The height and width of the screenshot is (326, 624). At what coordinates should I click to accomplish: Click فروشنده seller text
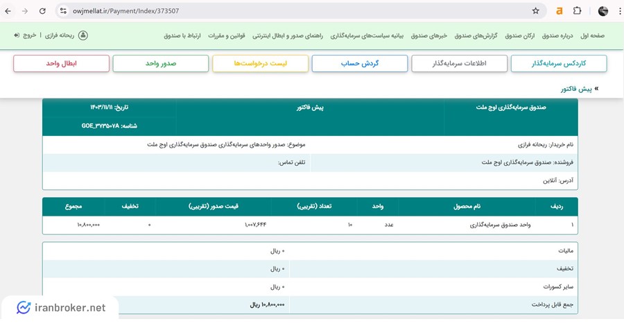pyautogui.click(x=528, y=162)
